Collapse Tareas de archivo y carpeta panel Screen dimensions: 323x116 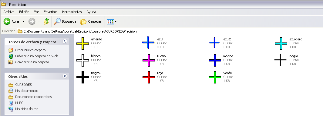[65, 42]
